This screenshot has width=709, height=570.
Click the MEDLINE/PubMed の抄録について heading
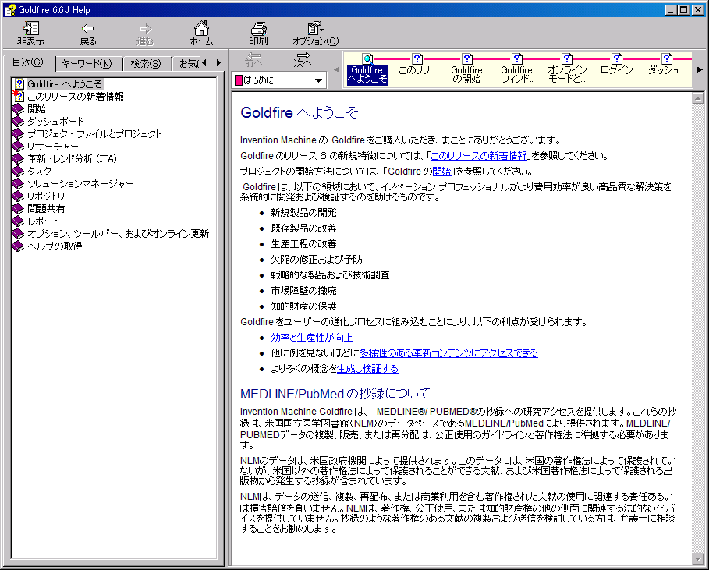pyautogui.click(x=335, y=394)
